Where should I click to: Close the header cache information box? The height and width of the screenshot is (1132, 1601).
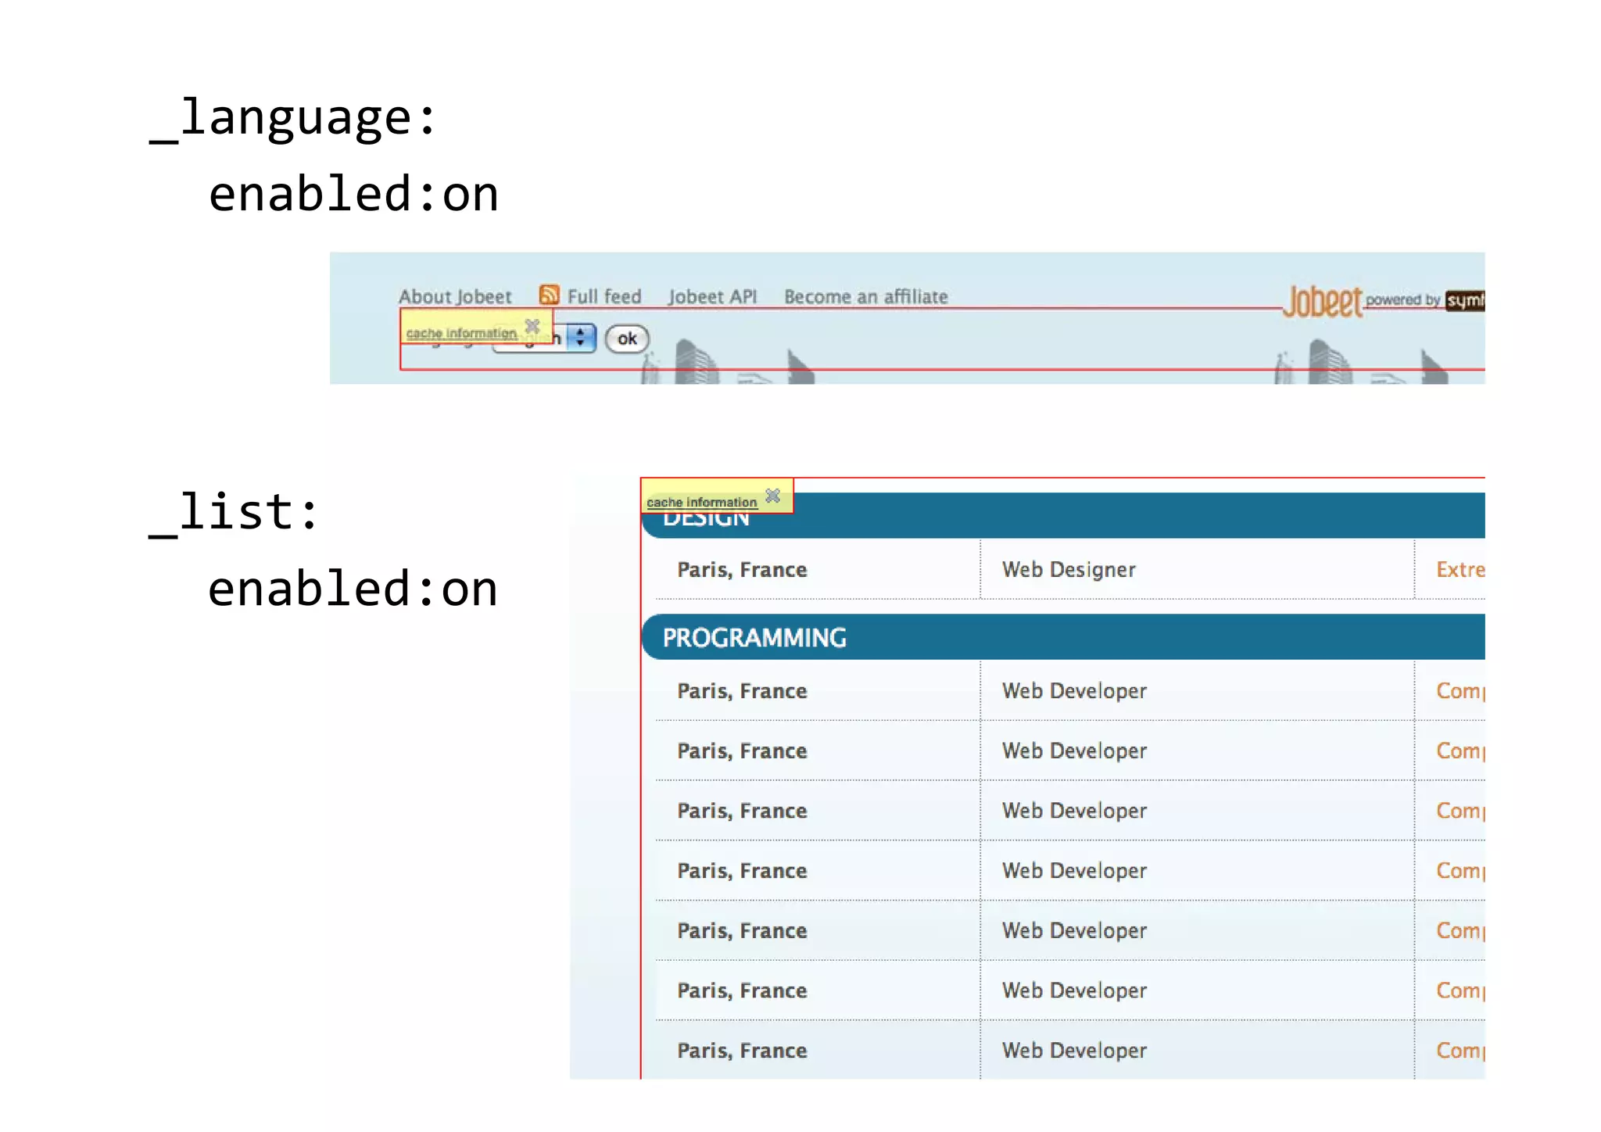pyautogui.click(x=532, y=325)
